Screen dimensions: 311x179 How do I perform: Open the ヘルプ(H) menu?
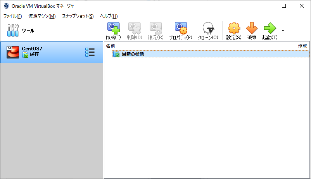pos(109,16)
